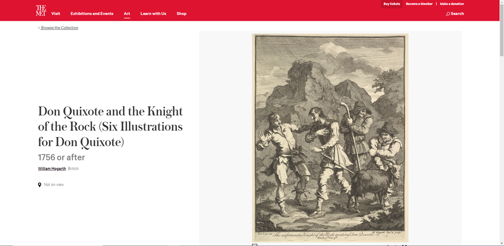Click the Buy tickets button
The image size is (504, 246).
coord(392,4)
